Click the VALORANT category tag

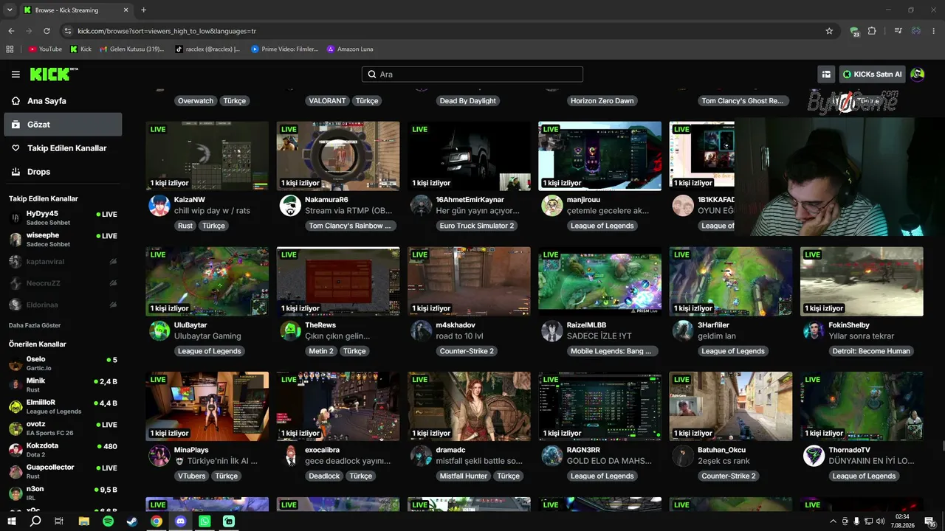pos(327,101)
